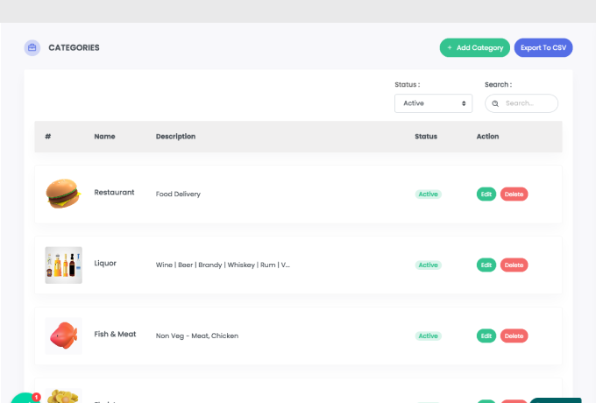
Task: Delete the Fish & Meat category
Action: point(514,336)
